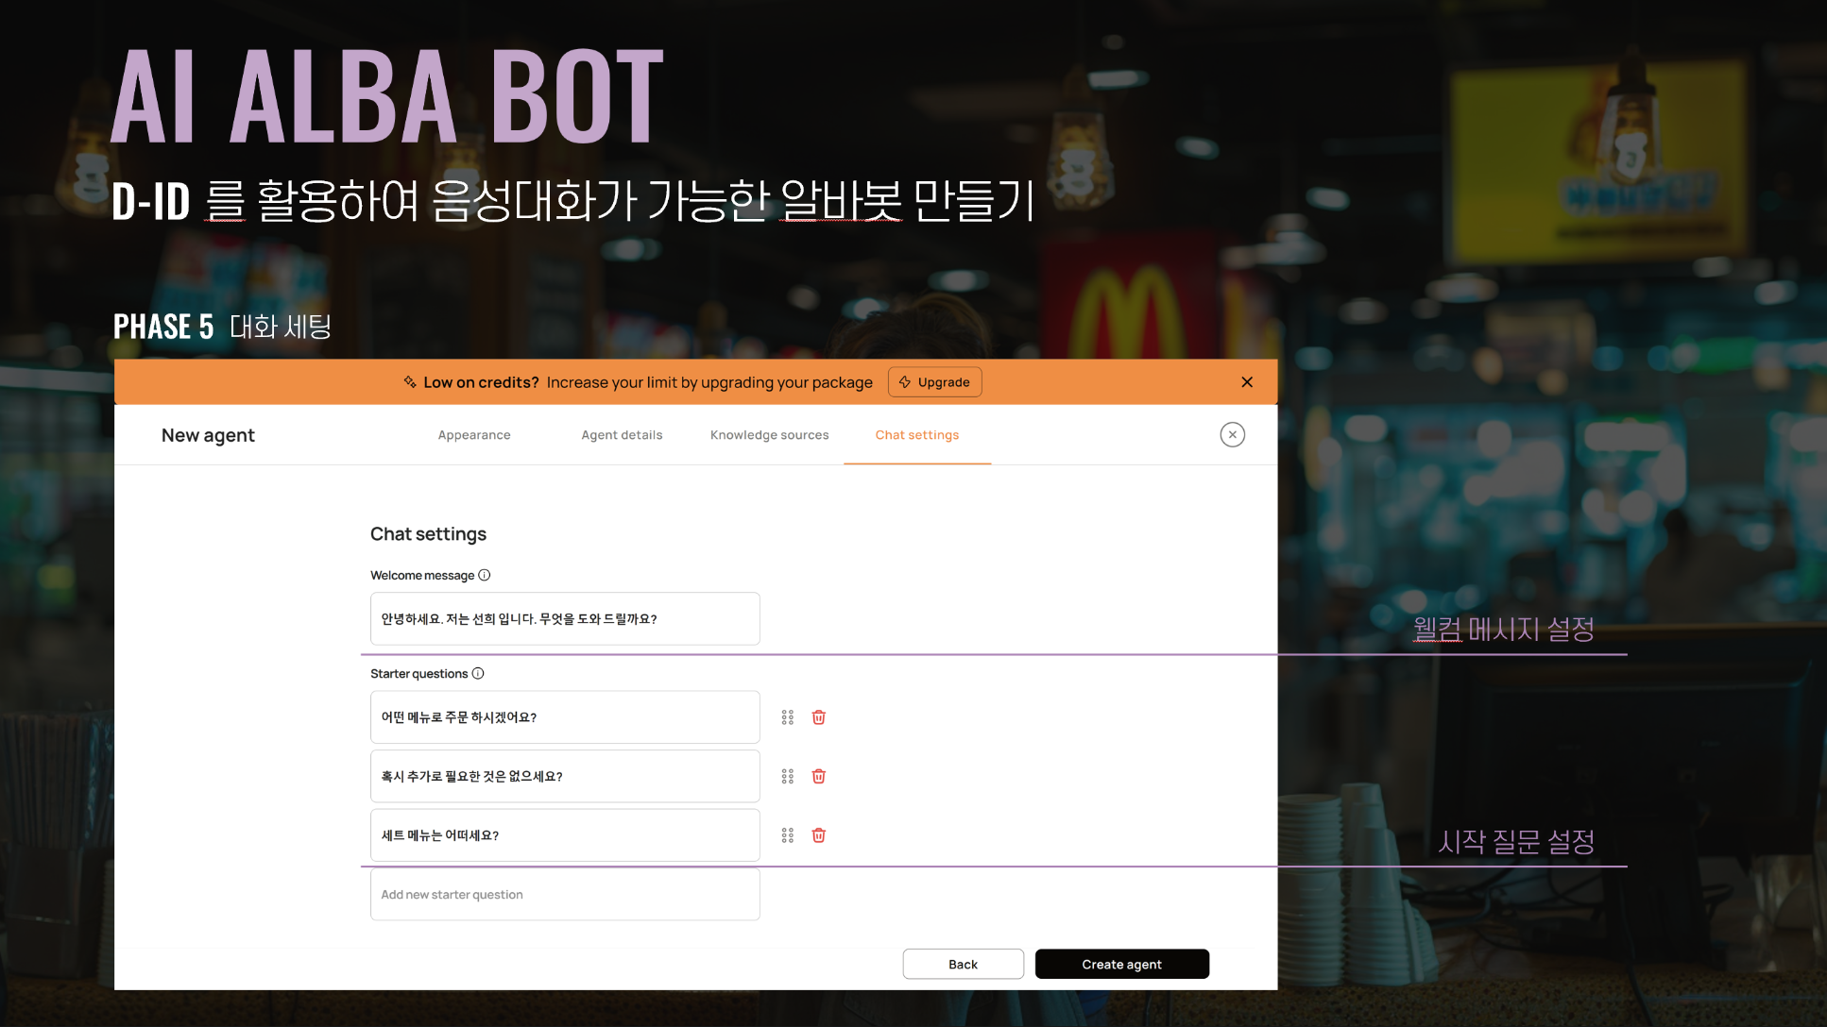
Task: Close the New agent dialog
Action: (1231, 435)
